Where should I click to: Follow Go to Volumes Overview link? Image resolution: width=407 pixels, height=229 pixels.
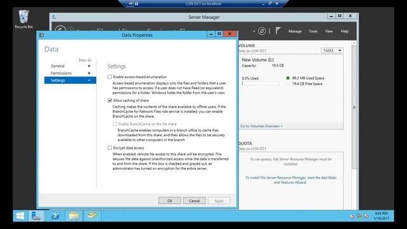pyautogui.click(x=261, y=126)
